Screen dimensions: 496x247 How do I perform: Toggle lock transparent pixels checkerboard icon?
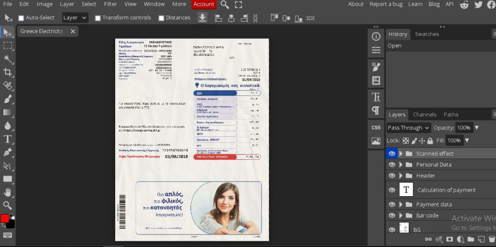[x=405, y=140]
